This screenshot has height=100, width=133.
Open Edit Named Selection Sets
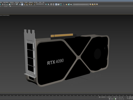click(35, 4)
